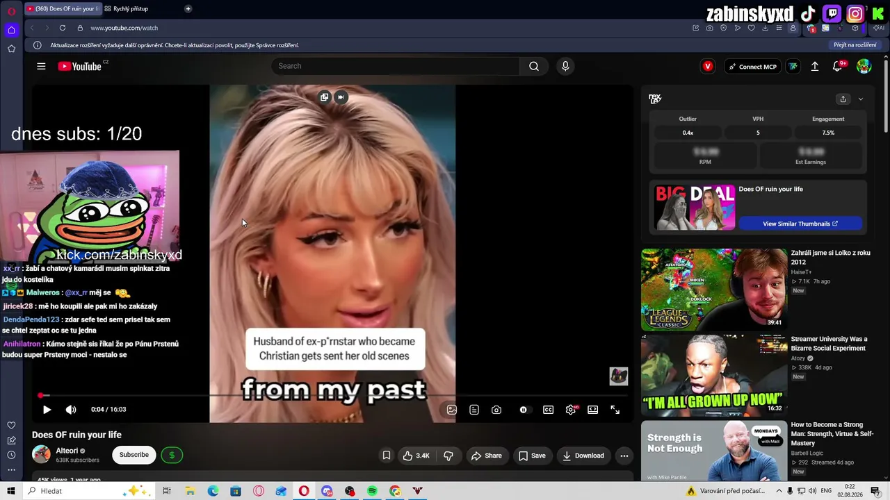Open Windows Start menu
Viewport: 890px width, 500px height.
pyautogui.click(x=10, y=491)
